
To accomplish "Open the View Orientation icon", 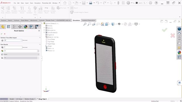I will [x=107, y=24].
